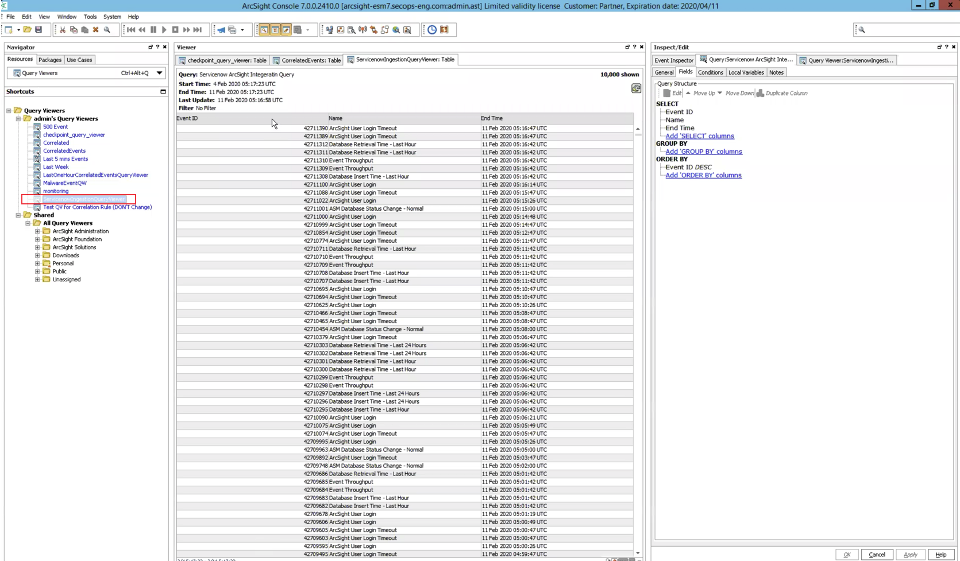Switch to the Use Cases tab
Image resolution: width=960 pixels, height=561 pixels.
79,60
